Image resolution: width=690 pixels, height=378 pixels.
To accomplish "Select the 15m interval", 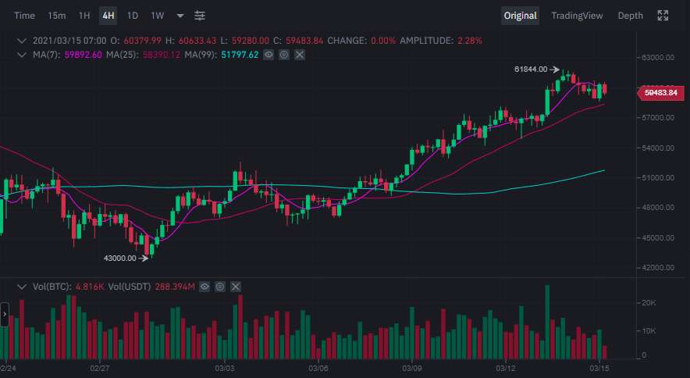I will 57,16.
